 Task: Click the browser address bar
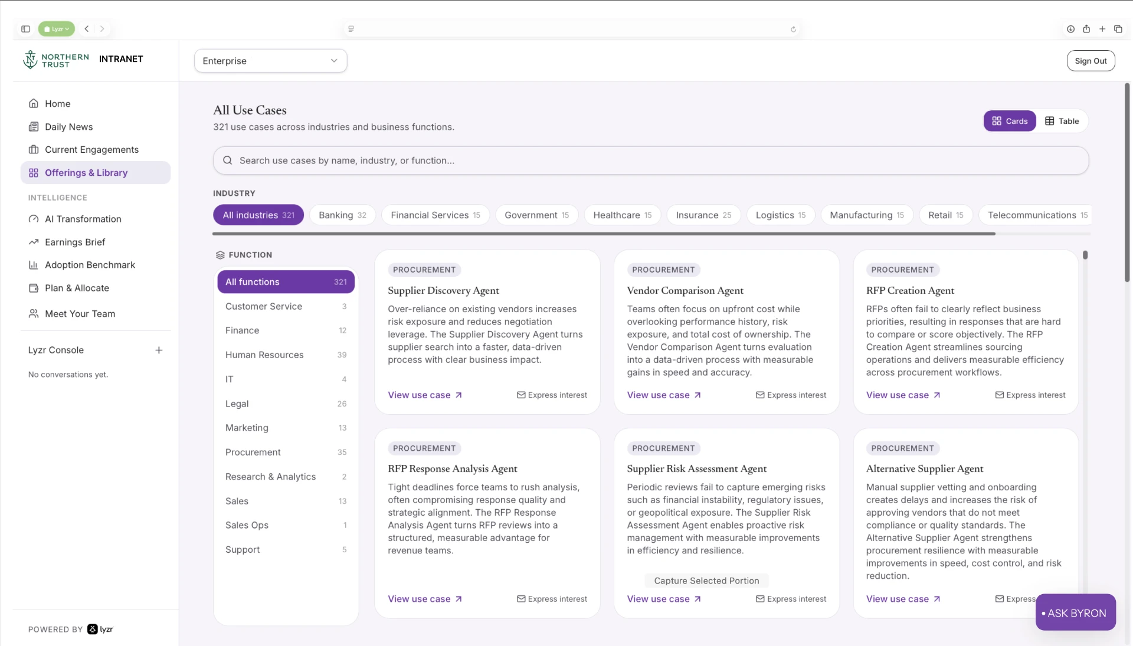click(571, 29)
